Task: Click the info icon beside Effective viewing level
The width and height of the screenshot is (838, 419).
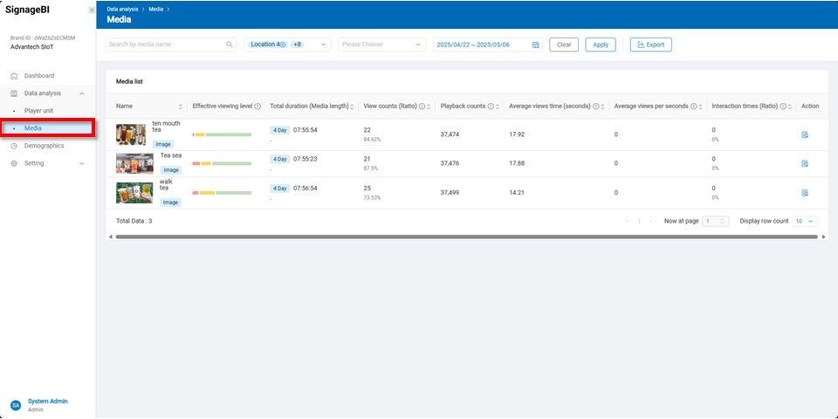Action: (258, 106)
